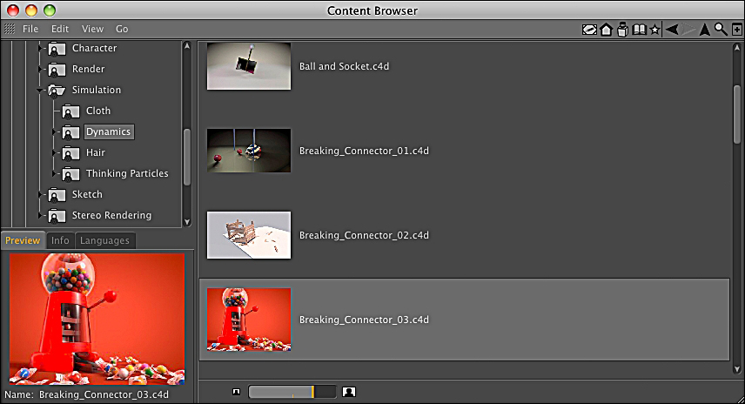Collapse the Simulation folder

[x=40, y=90]
